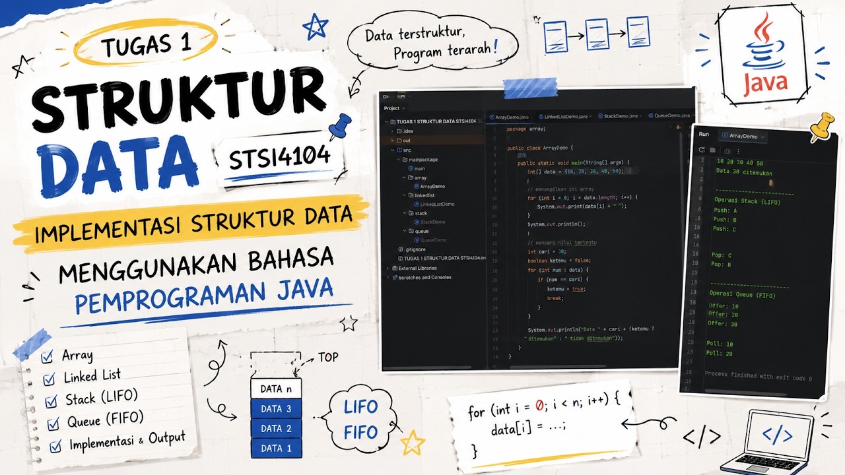This screenshot has width=845, height=475.
Task: Collapse the mainpackage node
Action: tap(398, 160)
